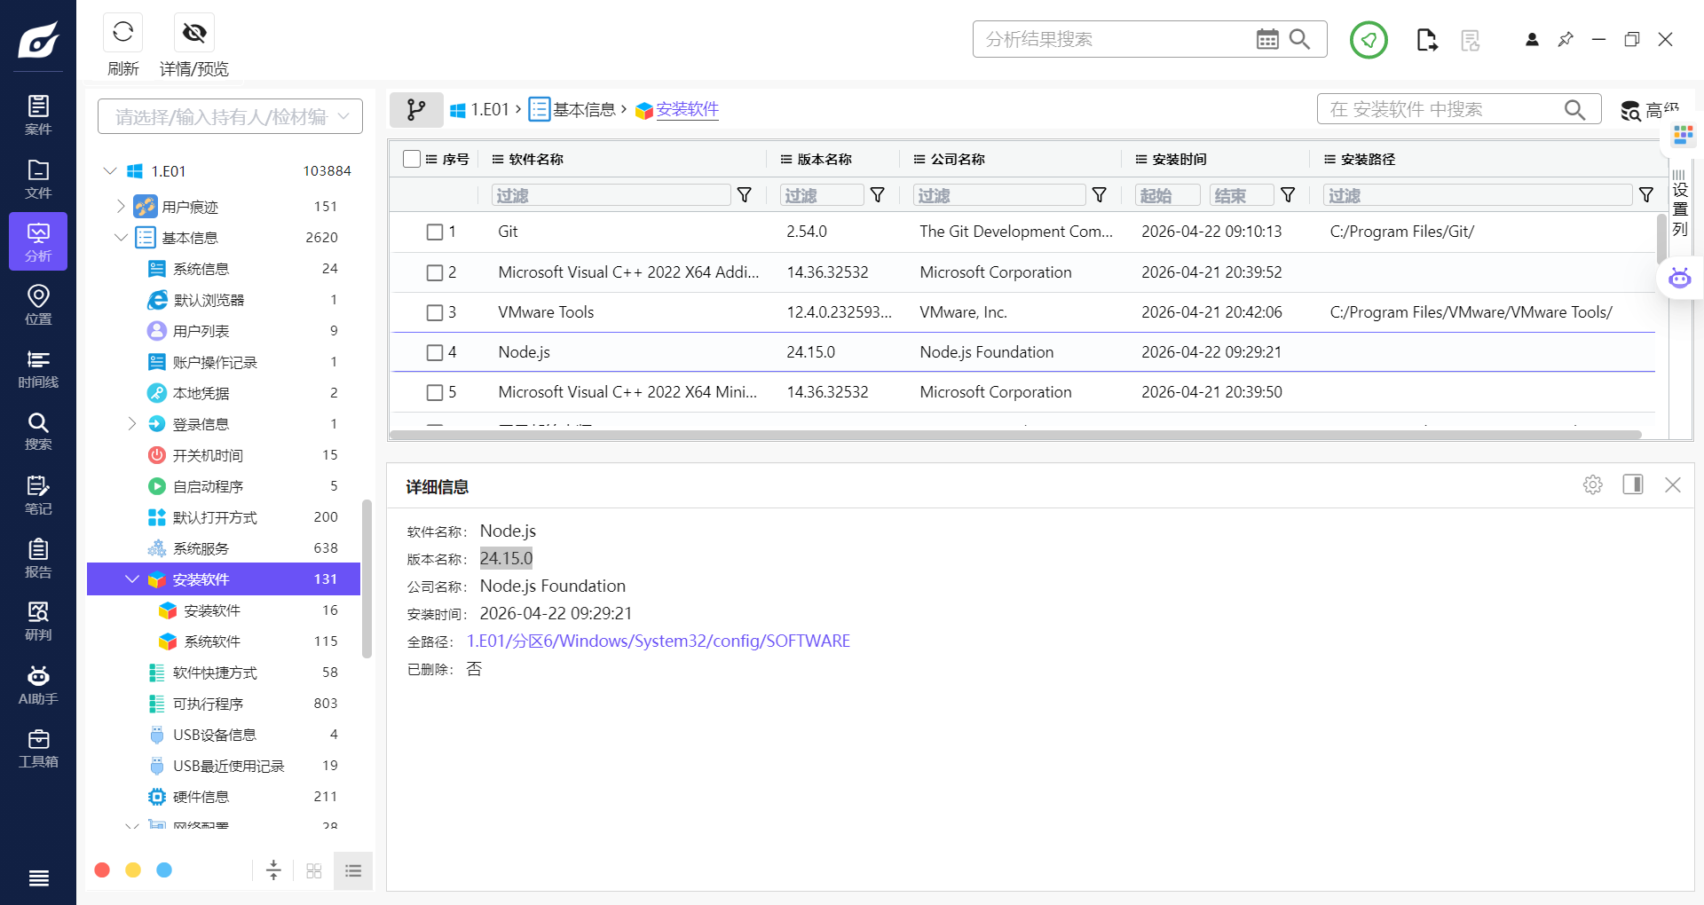Open filter funnel for 安装时间 column
The height and width of the screenshot is (905, 1704).
1288,195
